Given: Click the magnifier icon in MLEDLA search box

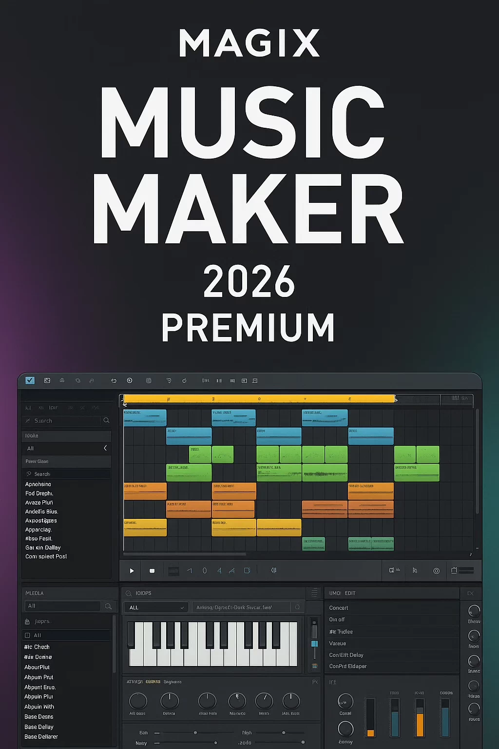Looking at the screenshot, I should point(108,606).
